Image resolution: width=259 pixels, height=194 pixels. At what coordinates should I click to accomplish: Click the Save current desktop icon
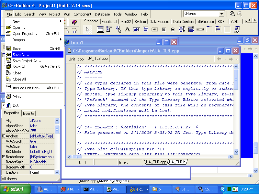click(x=232, y=14)
